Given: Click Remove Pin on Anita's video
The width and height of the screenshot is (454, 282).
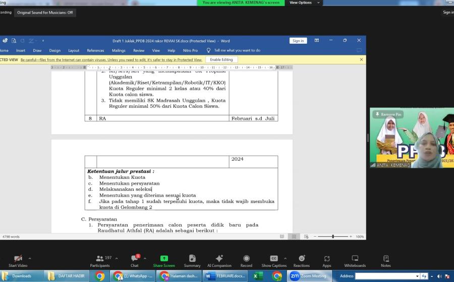Looking at the screenshot, I should (388, 114).
